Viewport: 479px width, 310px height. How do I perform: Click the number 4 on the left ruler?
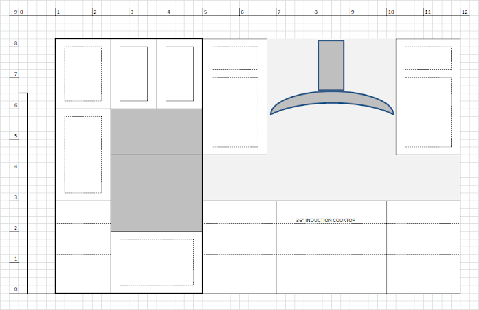[x=16, y=166]
